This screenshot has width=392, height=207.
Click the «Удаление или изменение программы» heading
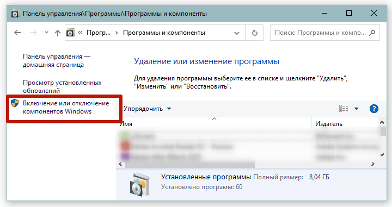tap(206, 61)
